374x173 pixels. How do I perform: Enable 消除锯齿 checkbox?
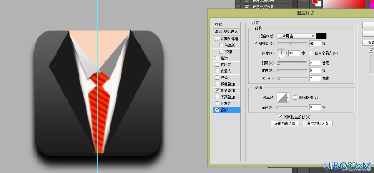[x=295, y=98]
